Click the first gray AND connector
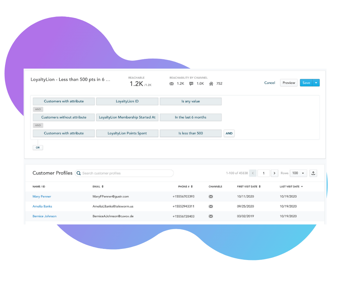The image size is (338, 283). (38, 109)
